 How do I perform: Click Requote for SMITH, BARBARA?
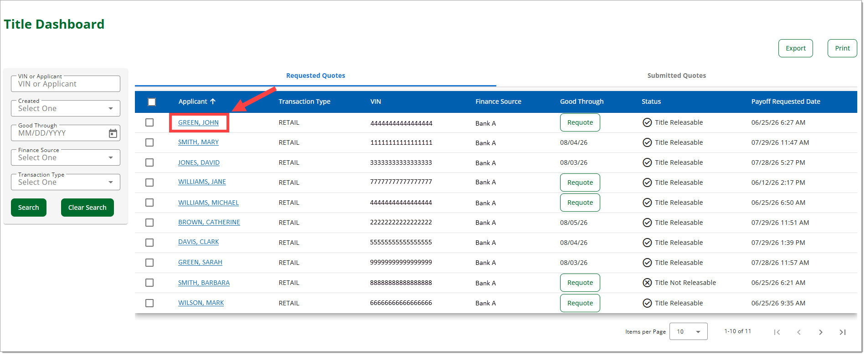[x=580, y=283]
